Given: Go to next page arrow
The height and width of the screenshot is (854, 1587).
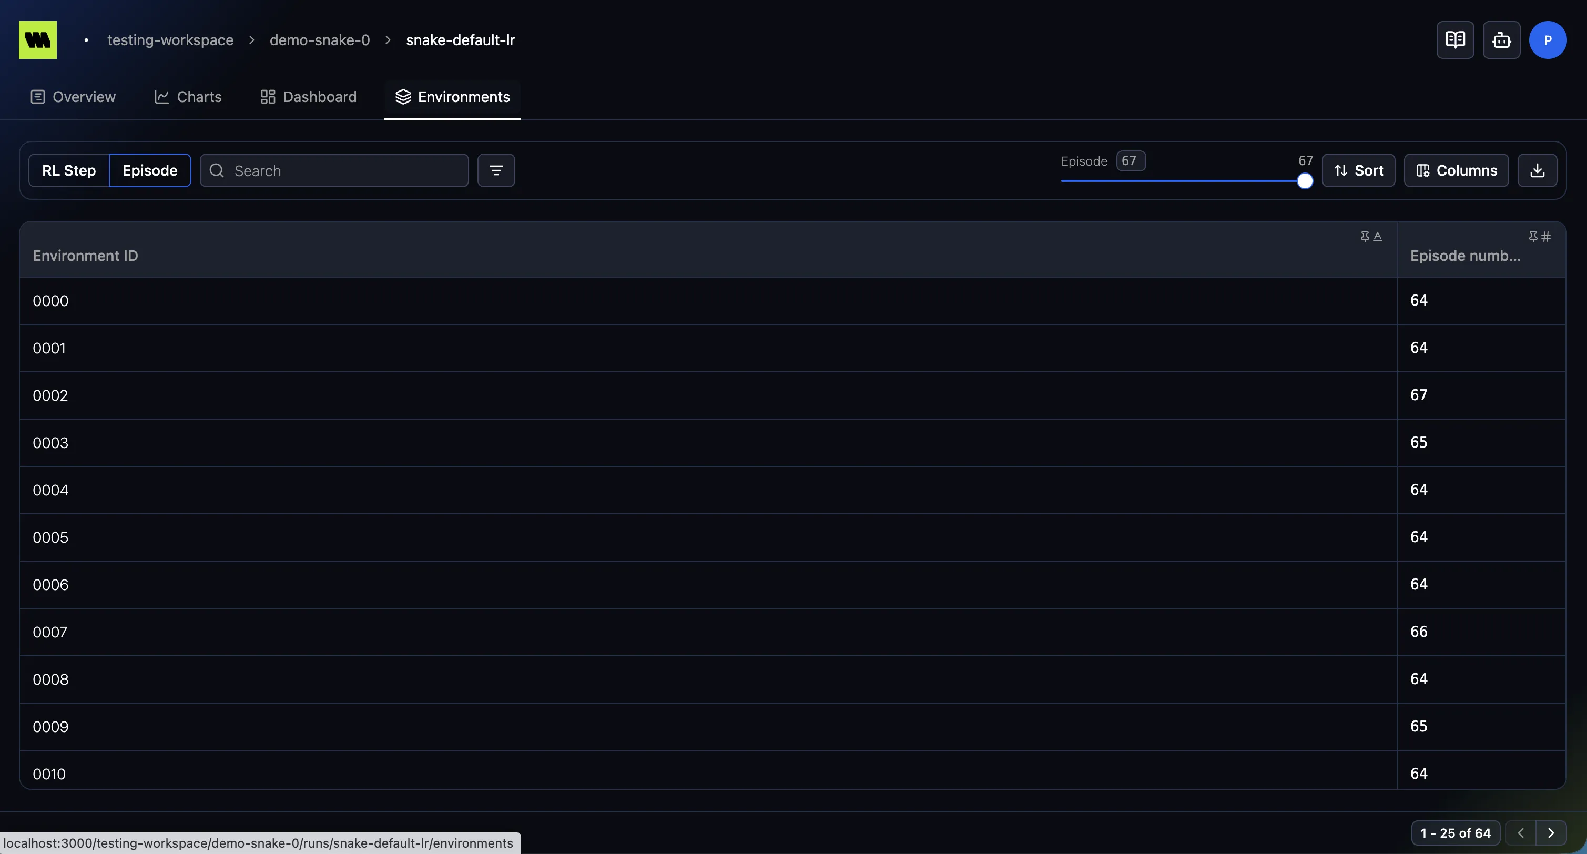Looking at the screenshot, I should 1551,833.
